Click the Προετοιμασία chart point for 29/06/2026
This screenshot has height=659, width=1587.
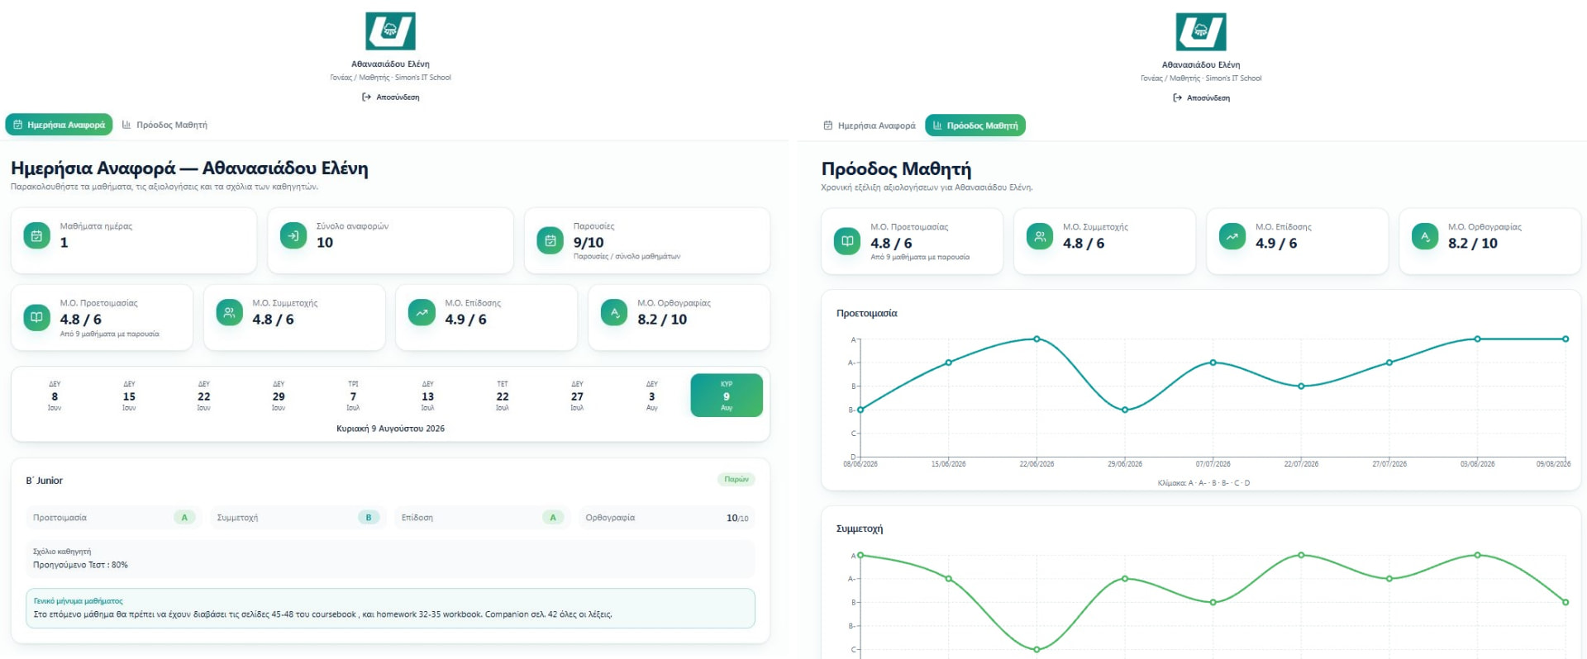click(1125, 410)
